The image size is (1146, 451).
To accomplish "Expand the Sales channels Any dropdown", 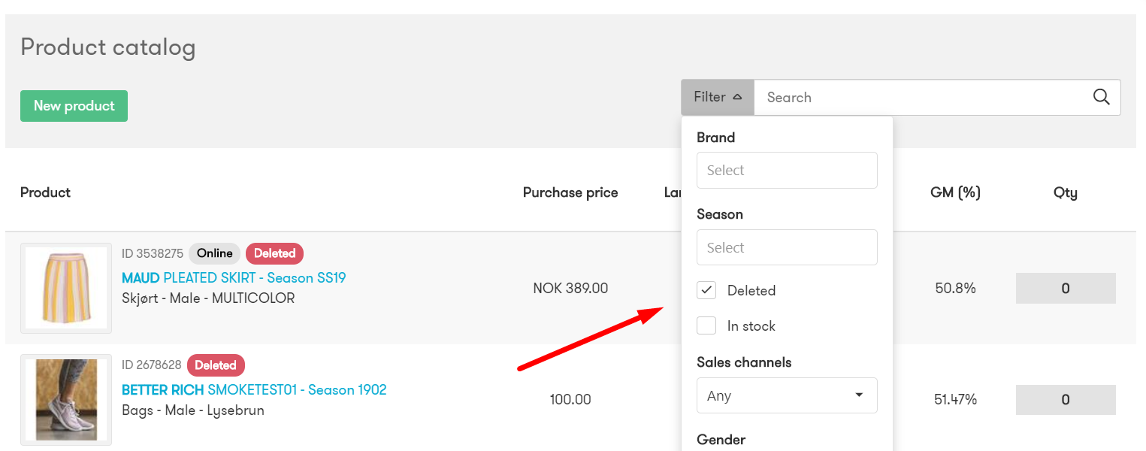I will [x=787, y=395].
